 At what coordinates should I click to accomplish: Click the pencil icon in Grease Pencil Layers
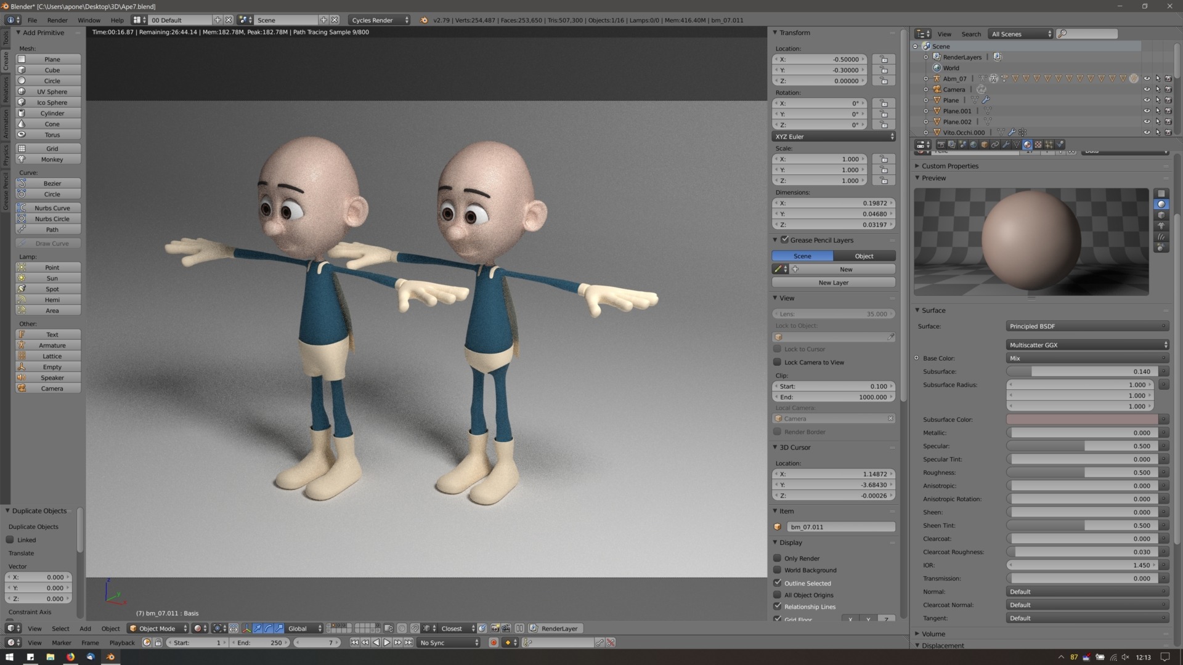pyautogui.click(x=778, y=269)
